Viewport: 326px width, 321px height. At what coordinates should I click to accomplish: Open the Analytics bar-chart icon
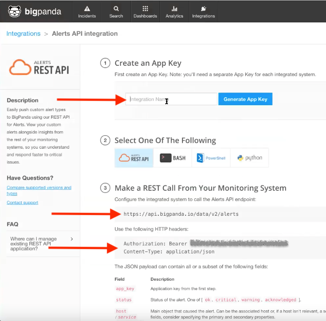pos(174,9)
